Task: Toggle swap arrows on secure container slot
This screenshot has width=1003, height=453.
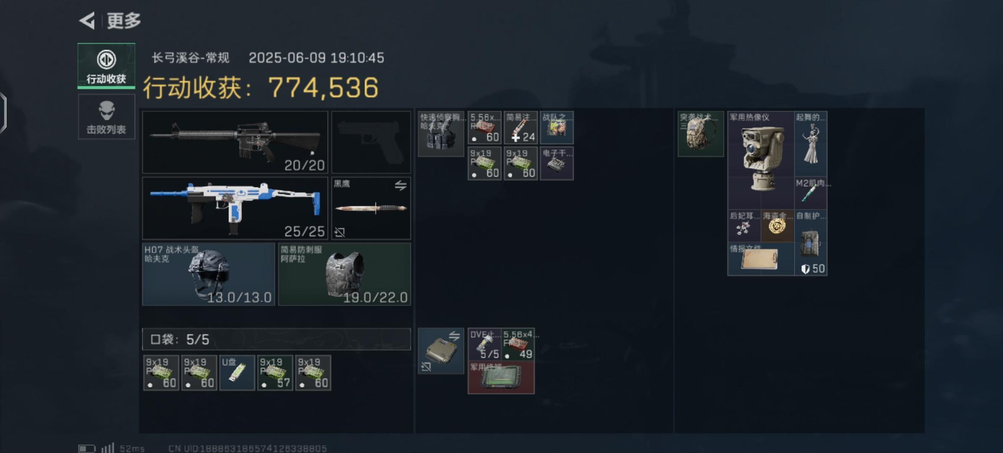Action: coord(454,336)
